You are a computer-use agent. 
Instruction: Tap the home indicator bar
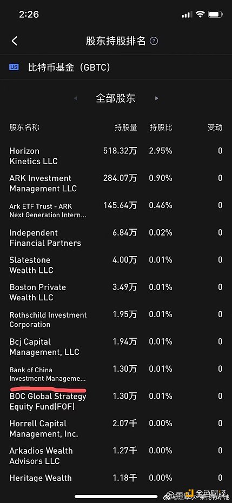(116, 497)
